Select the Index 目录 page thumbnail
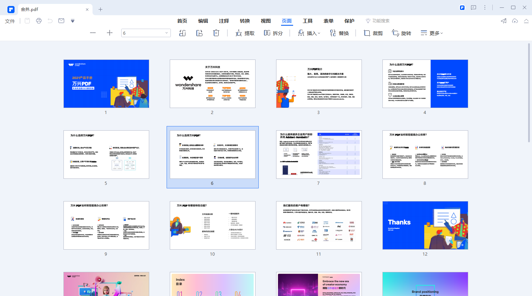 point(213,284)
